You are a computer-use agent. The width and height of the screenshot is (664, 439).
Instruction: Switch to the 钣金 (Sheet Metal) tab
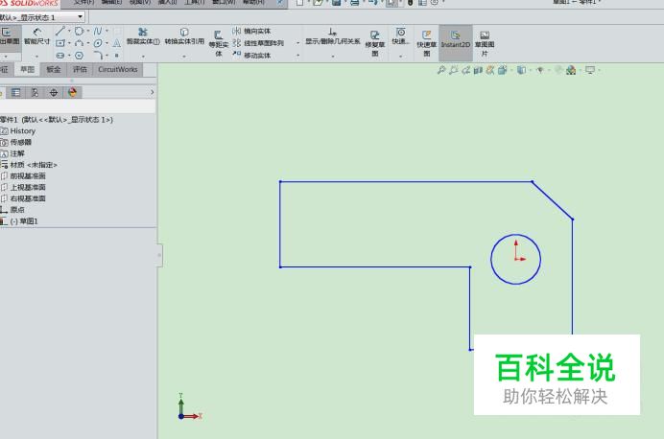[54, 69]
